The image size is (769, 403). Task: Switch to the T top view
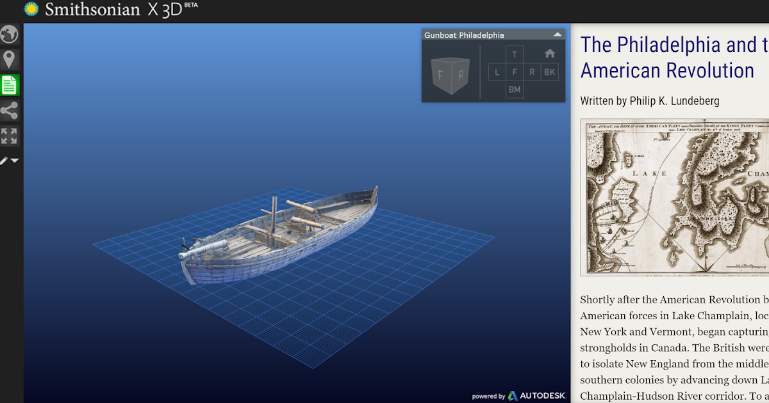[515, 54]
